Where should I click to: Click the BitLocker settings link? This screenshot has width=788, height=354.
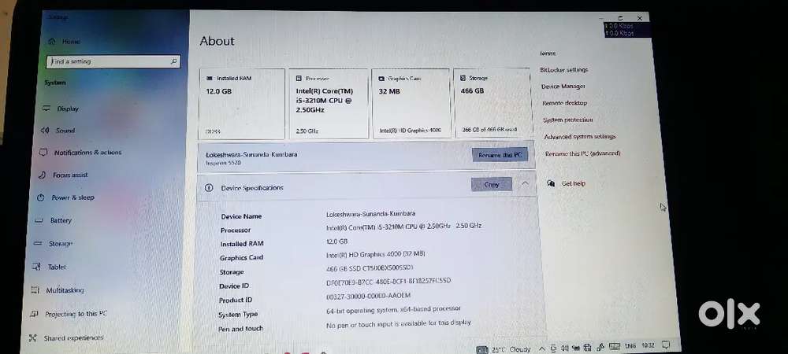coord(563,70)
